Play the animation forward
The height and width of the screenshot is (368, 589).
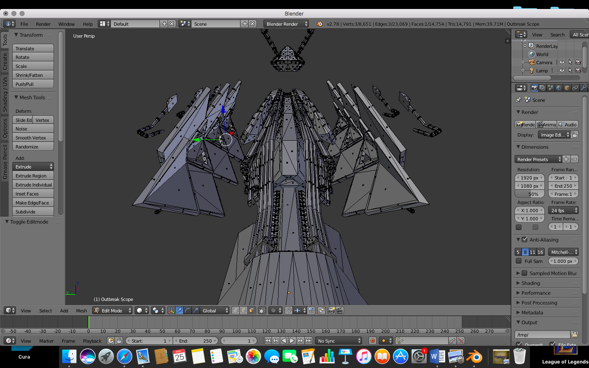coord(292,341)
